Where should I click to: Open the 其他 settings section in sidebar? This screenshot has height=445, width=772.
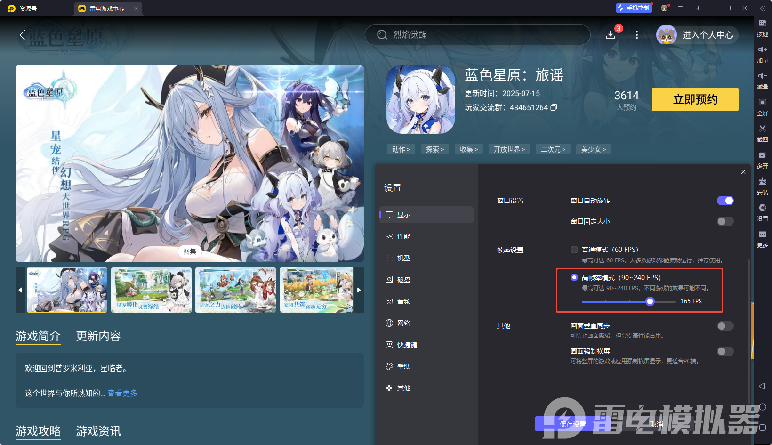426,388
